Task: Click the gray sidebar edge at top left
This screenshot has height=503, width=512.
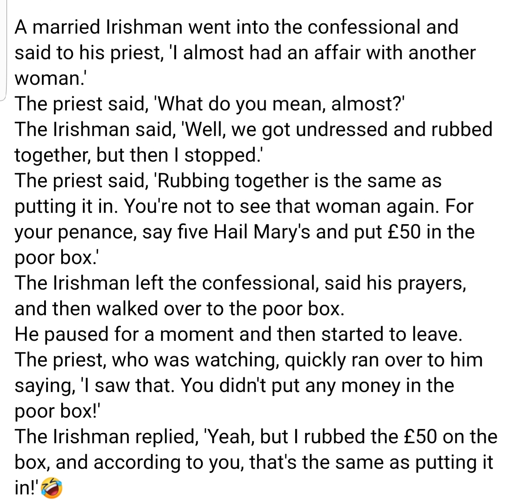Action: [4, 50]
